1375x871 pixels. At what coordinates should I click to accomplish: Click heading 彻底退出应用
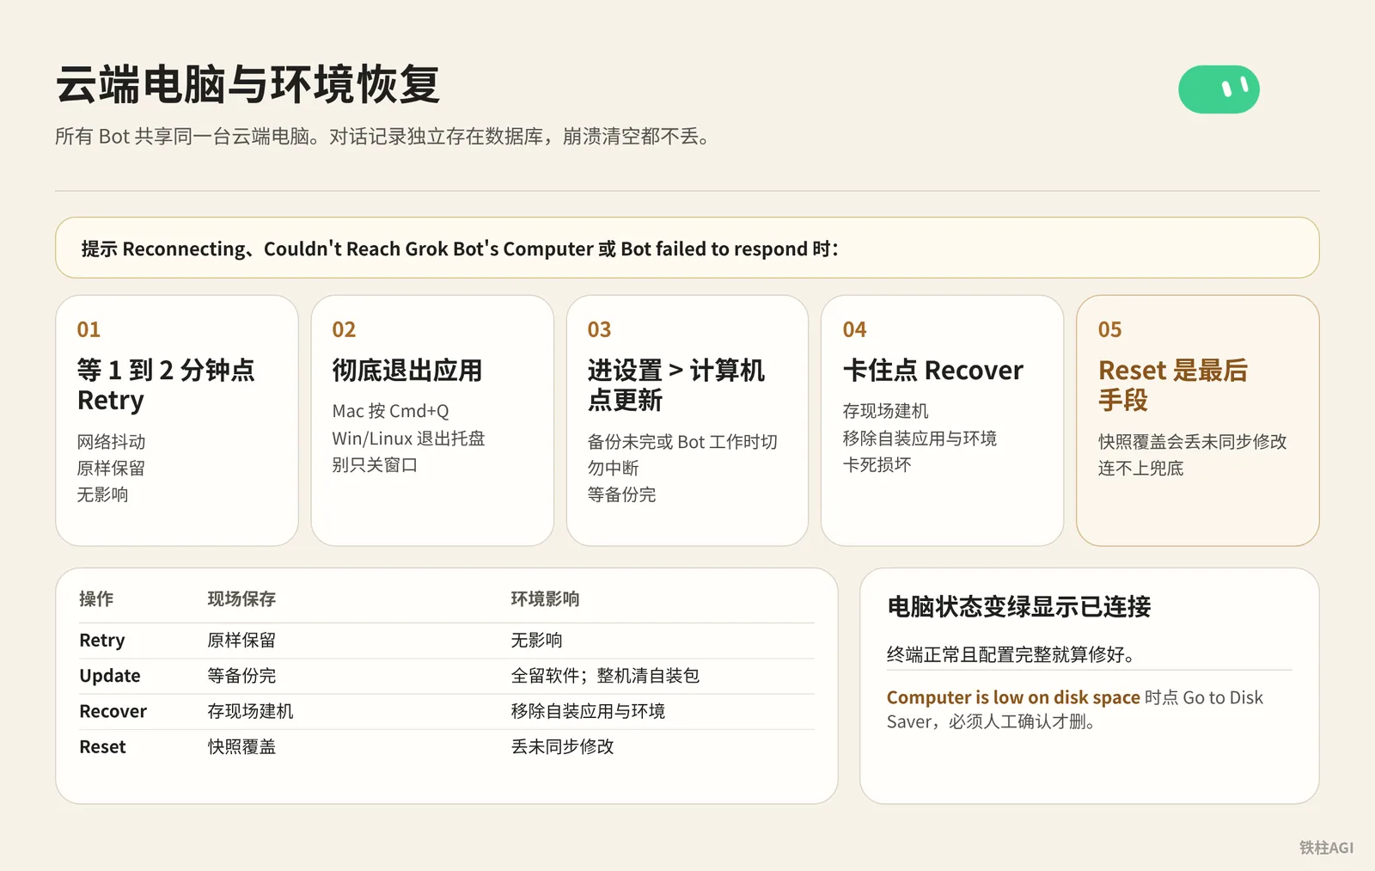pyautogui.click(x=407, y=371)
